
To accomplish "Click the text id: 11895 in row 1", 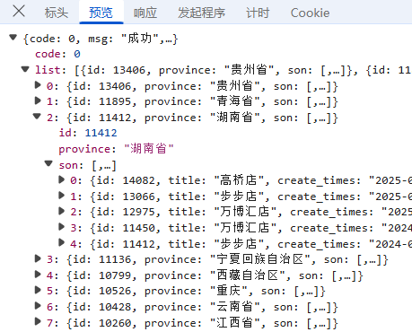I will [x=102, y=102].
